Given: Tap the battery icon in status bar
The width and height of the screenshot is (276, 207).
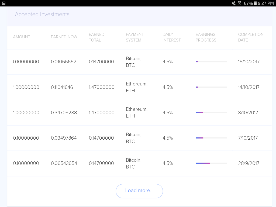Looking at the screenshot, I should point(255,3).
